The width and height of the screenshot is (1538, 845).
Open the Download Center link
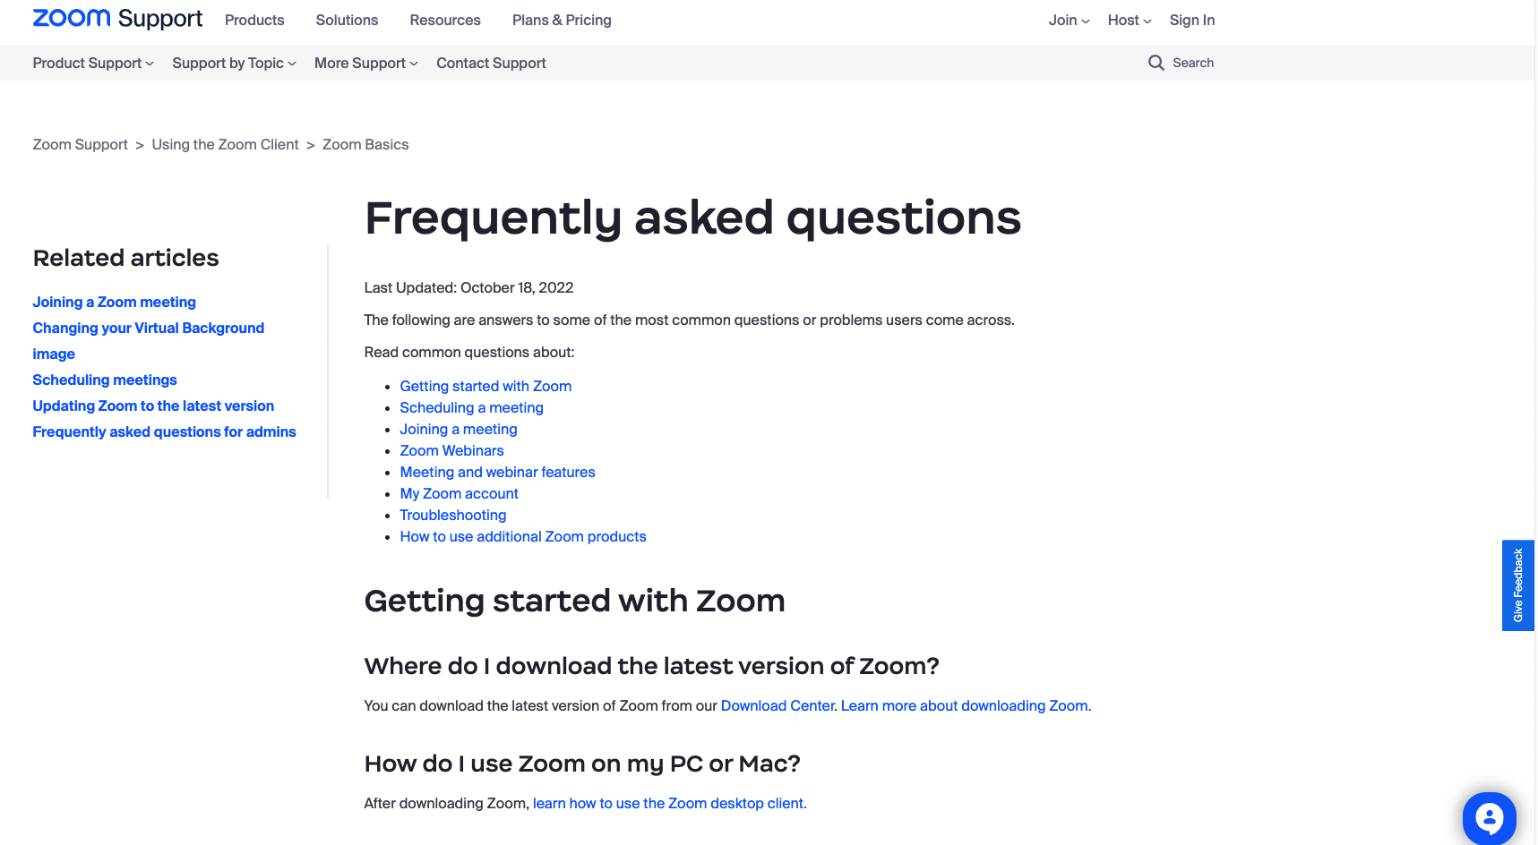click(x=778, y=705)
